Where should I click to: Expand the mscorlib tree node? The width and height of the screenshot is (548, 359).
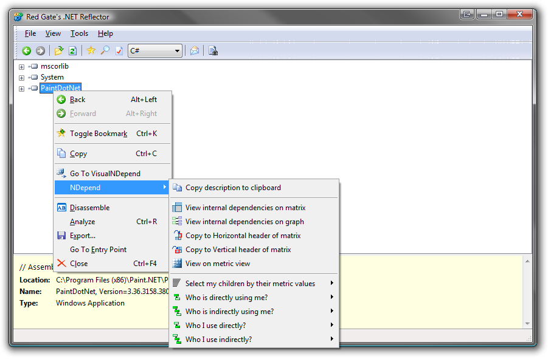pos(21,67)
